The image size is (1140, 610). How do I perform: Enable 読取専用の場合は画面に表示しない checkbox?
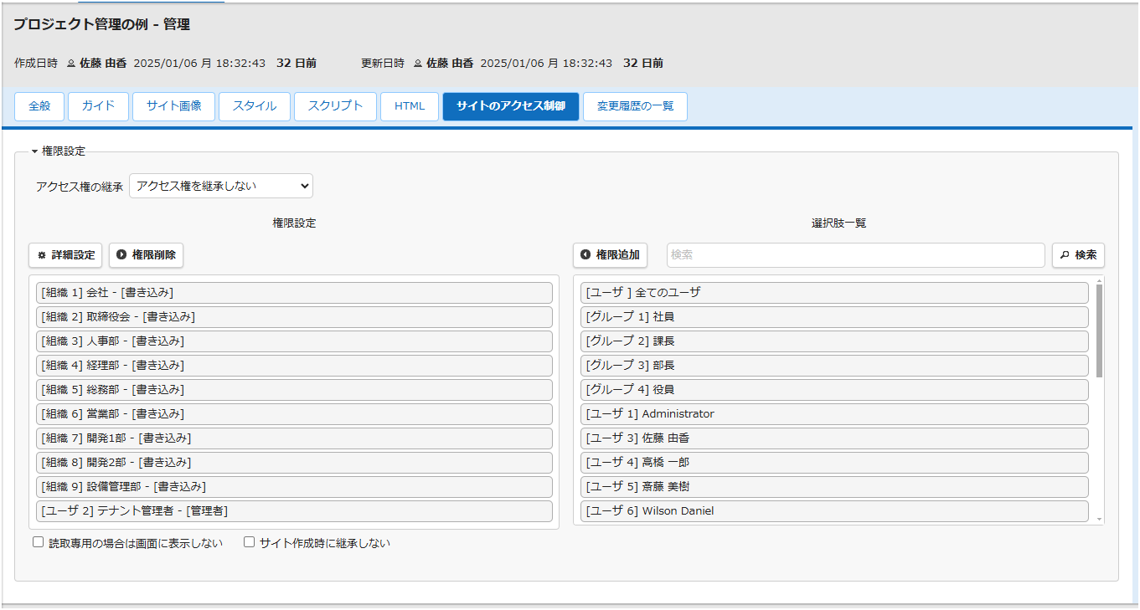point(38,542)
